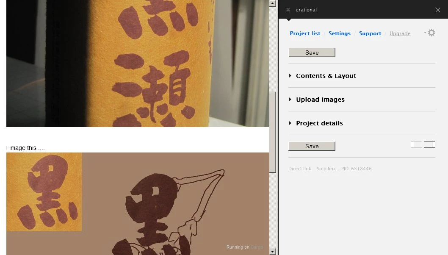The image size is (448, 255).
Task: Click the command icon beside 'erational'
Action: [x=288, y=10]
